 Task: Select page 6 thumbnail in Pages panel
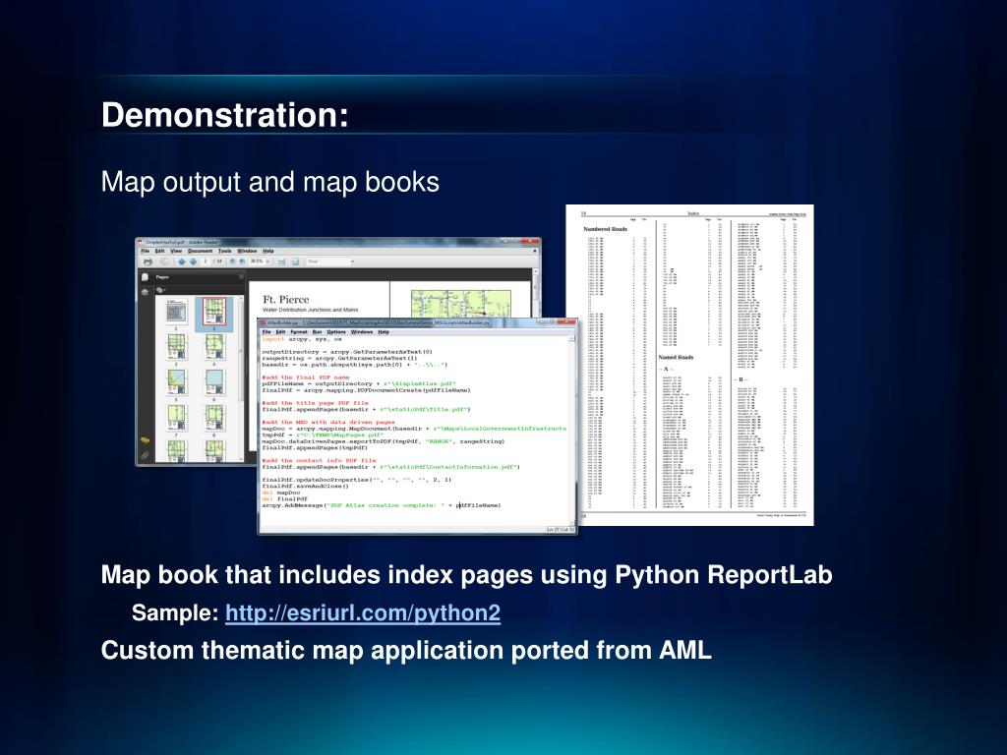tap(214, 381)
